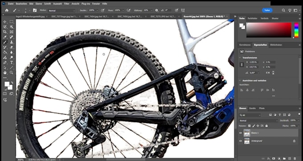Adjust the rainbow hue slider
Image resolution: width=303 pixels, height=161 pixels.
296,30
